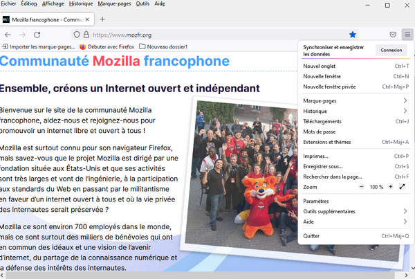The image size is (415, 279).
Task: Reset zoom by clicking 100 %
Action: [376, 187]
